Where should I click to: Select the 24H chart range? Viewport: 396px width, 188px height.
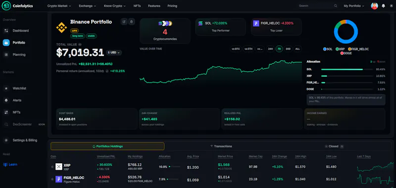(x=270, y=49)
